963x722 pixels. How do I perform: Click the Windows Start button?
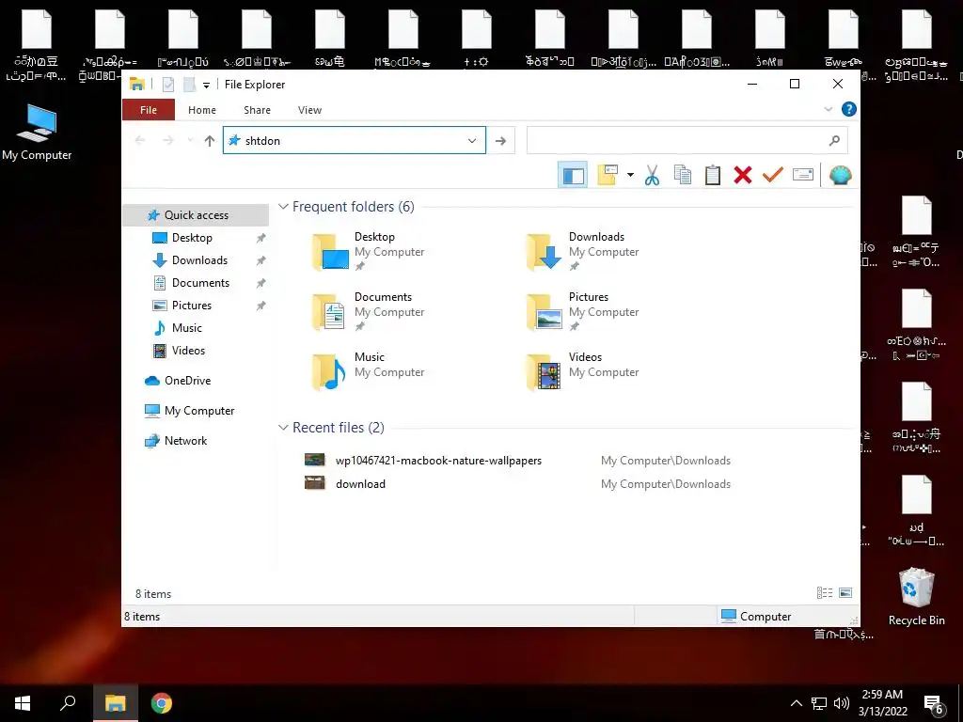click(x=23, y=703)
